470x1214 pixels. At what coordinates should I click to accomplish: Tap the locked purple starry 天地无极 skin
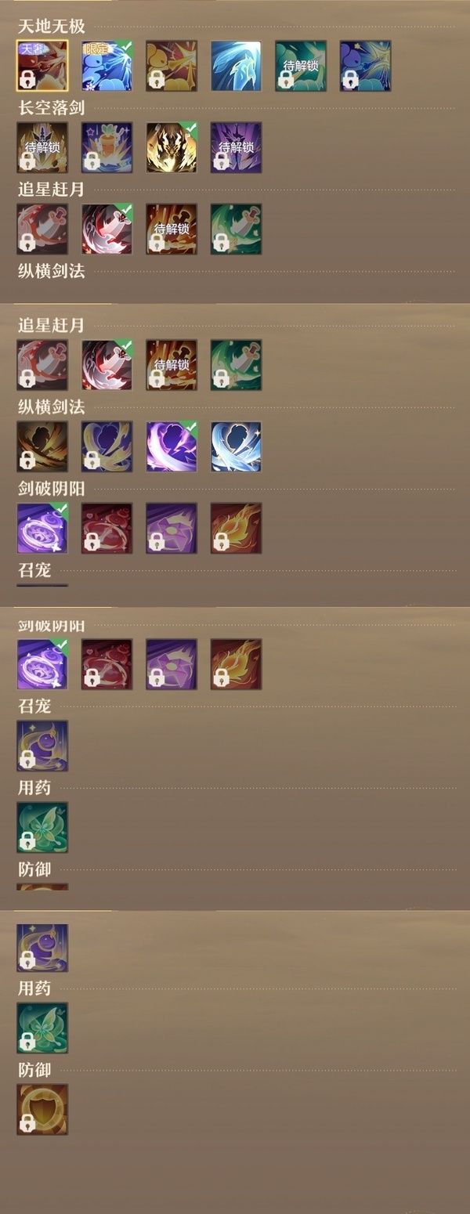click(365, 66)
